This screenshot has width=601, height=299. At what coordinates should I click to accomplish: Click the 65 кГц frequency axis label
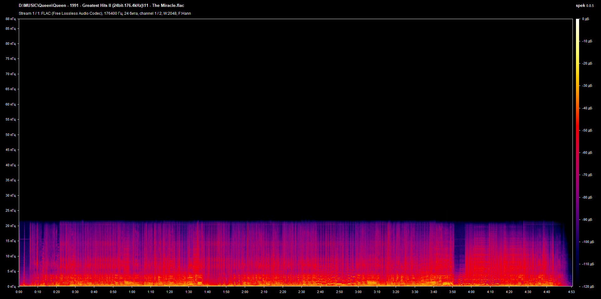[11, 89]
